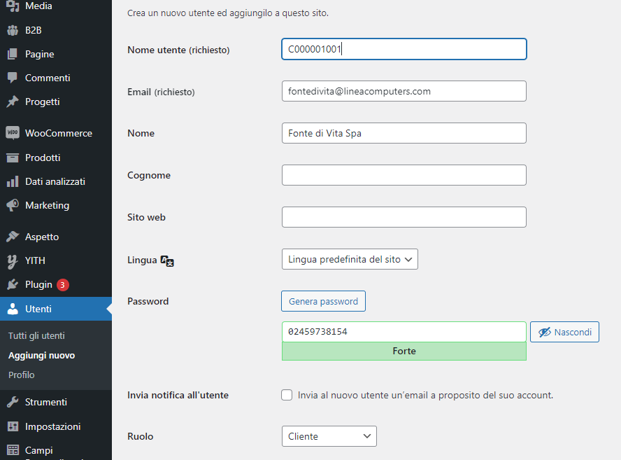Click the WooCommerce icon in sidebar
Image resolution: width=621 pixels, height=460 pixels.
[x=13, y=133]
